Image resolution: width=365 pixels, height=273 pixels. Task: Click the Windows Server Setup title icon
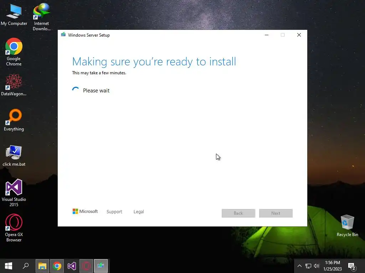pos(63,35)
